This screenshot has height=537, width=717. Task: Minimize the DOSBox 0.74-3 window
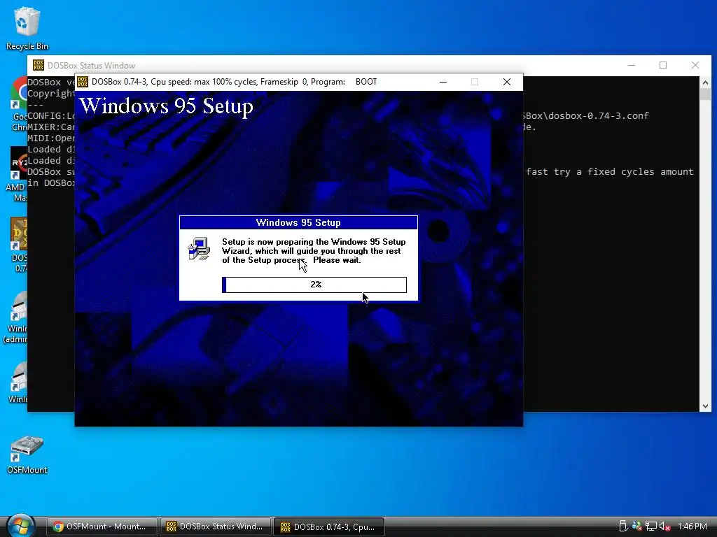443,82
